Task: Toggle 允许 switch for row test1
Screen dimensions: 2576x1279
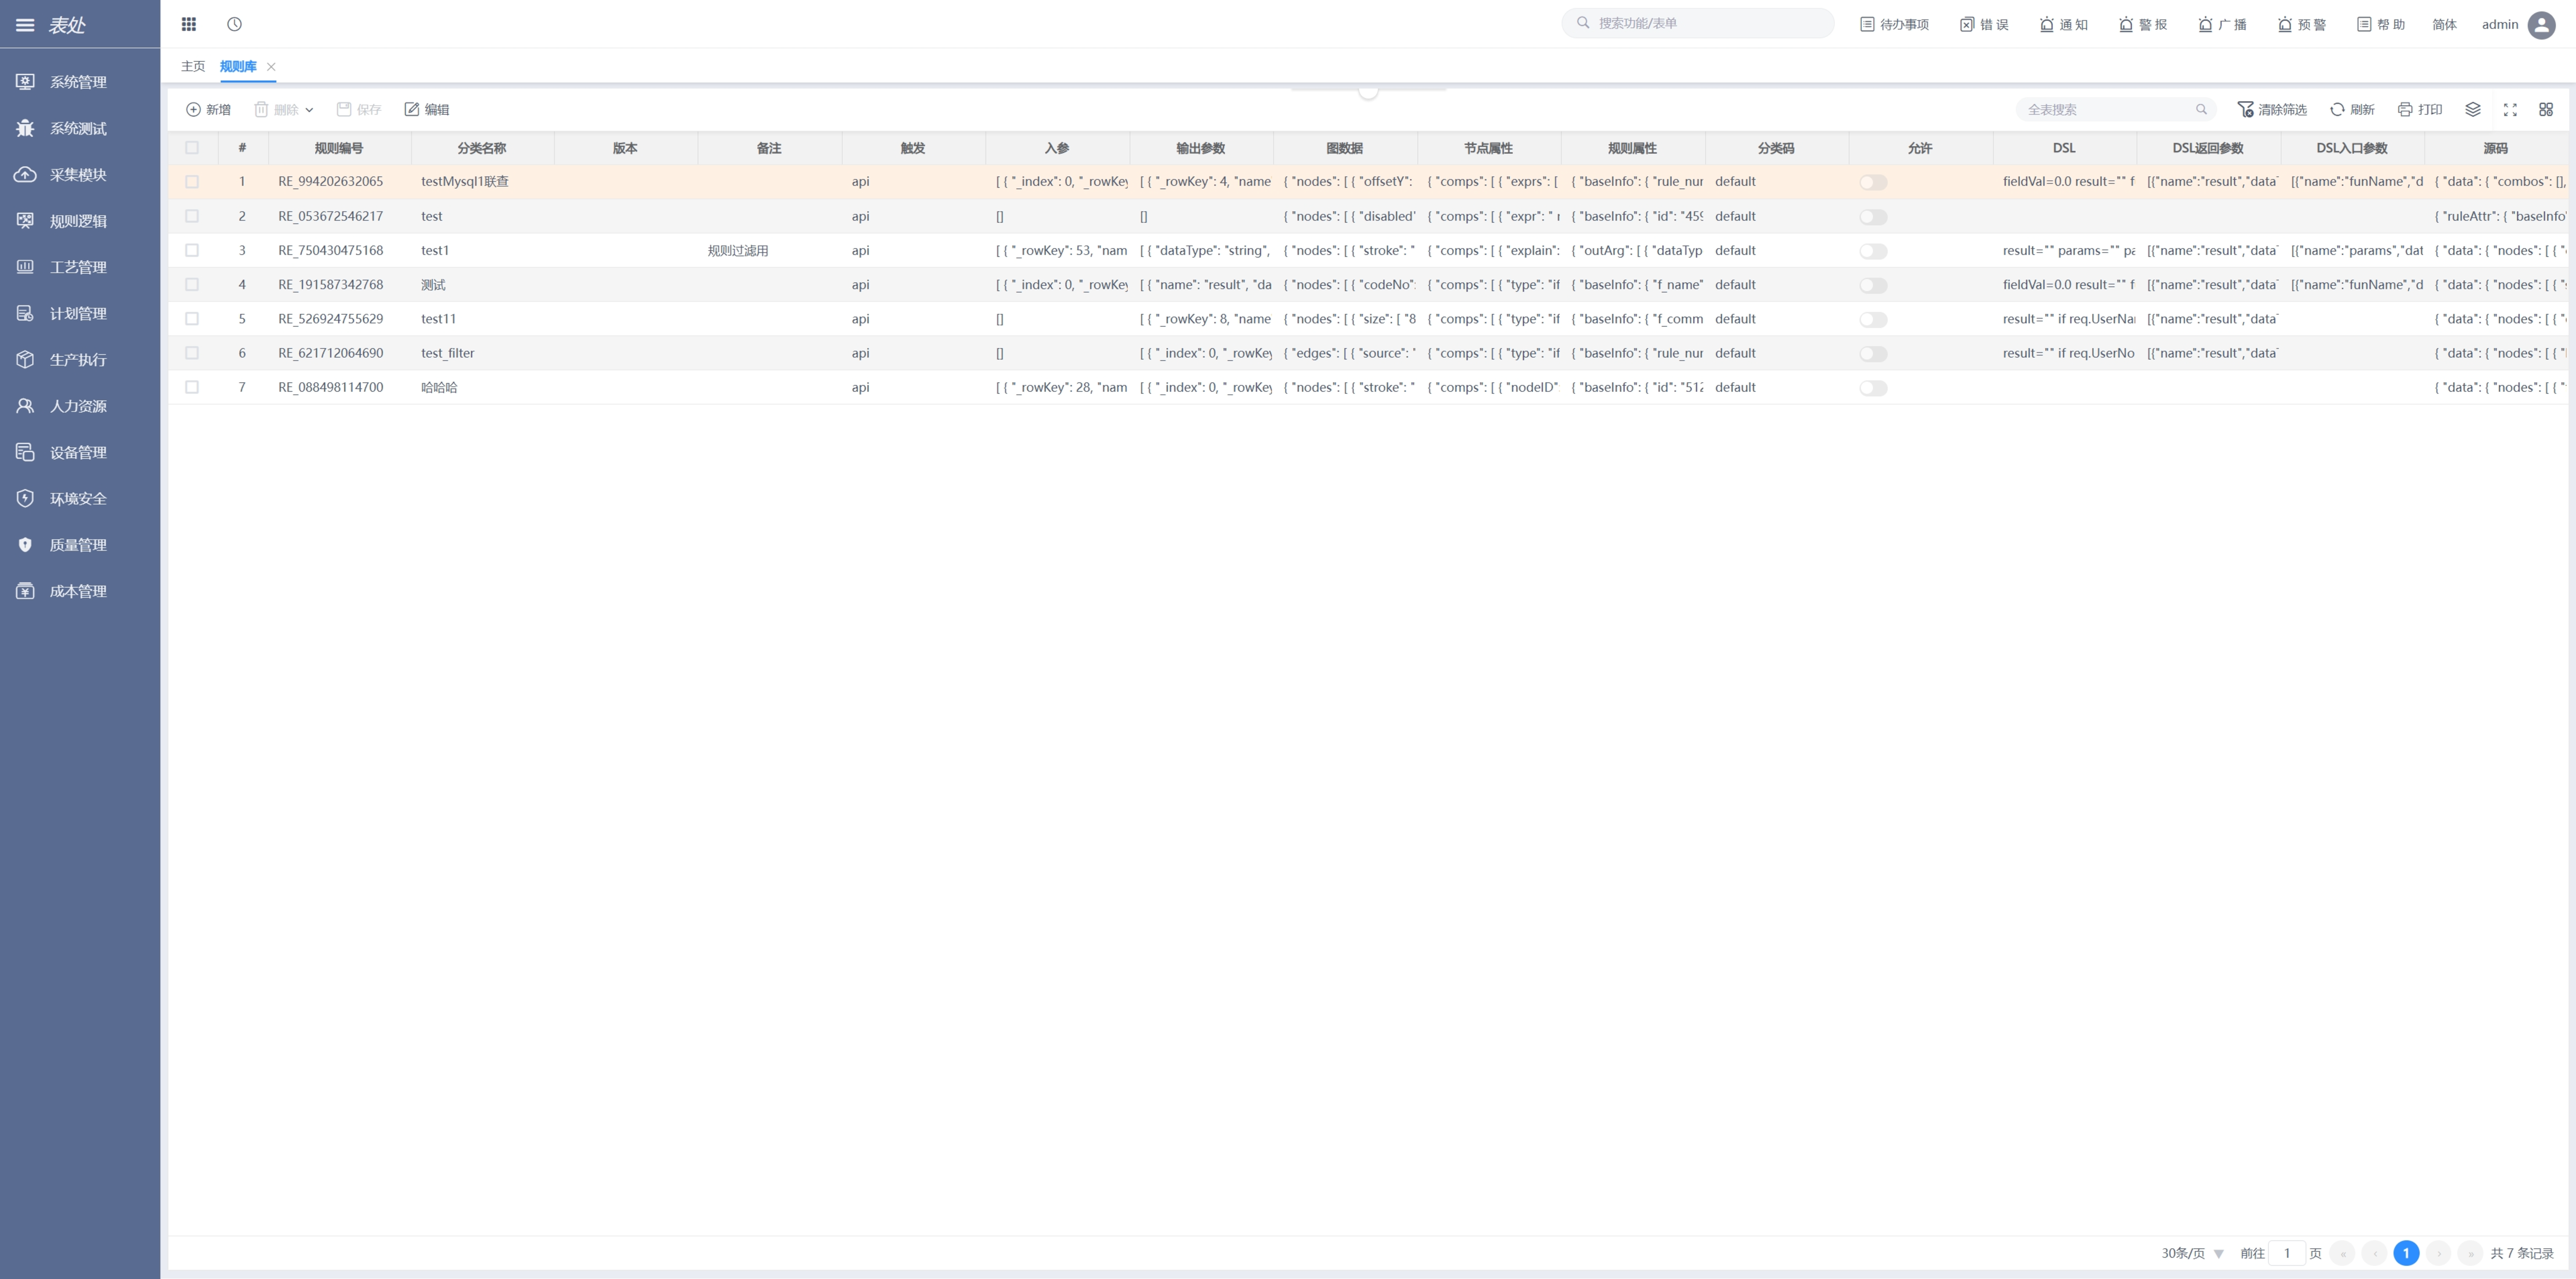Action: 1873,251
